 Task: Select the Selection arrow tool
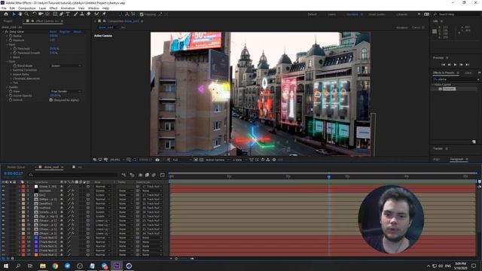point(14,14)
